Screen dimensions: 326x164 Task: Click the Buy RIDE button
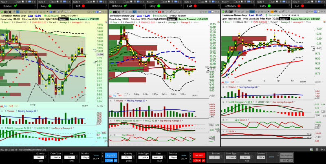(111, 155)
